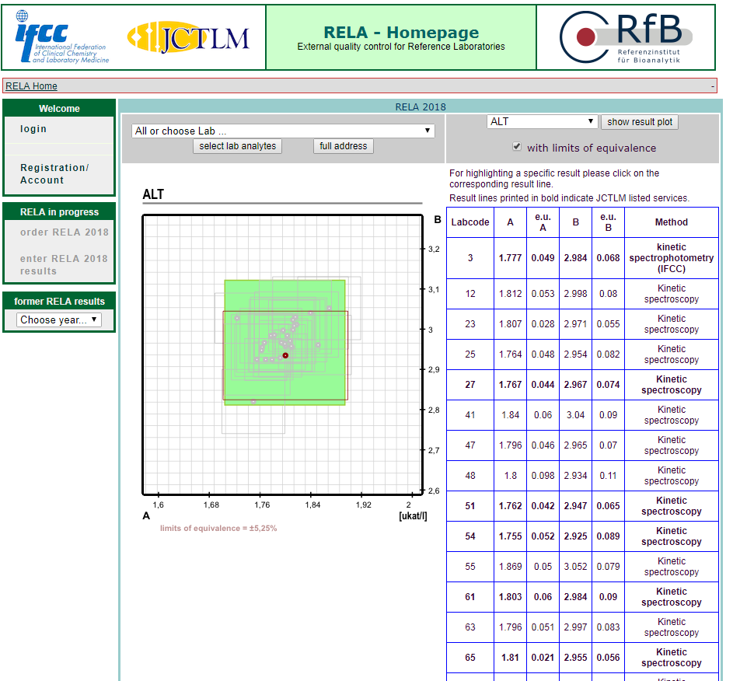This screenshot has width=740, height=681.
Task: Select 'enter RELA 2018 results' in the sidebar
Action: (x=64, y=265)
